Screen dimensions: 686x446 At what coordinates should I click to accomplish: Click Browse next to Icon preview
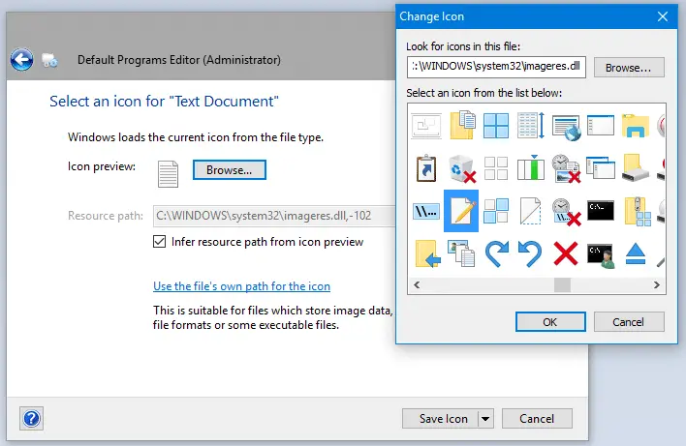pos(230,170)
